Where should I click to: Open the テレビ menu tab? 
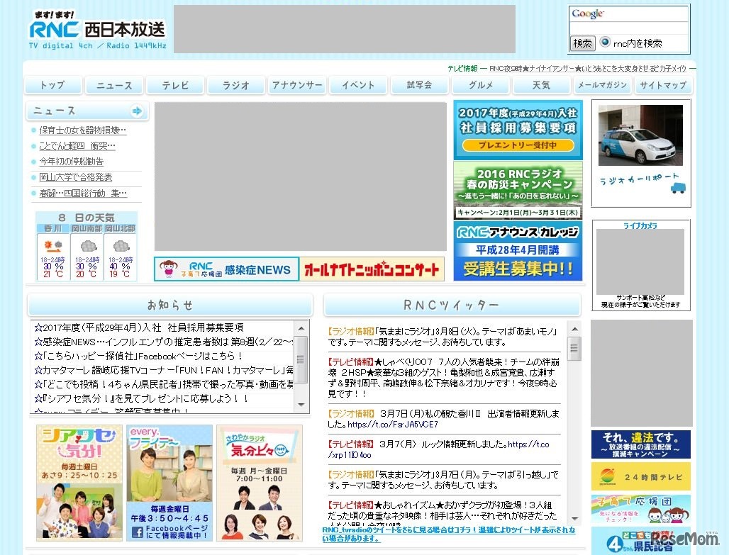click(x=175, y=85)
